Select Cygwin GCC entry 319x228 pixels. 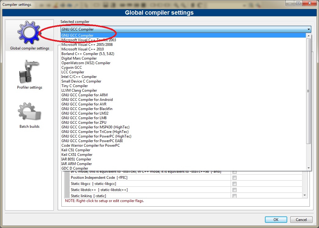pyautogui.click(x=183, y=67)
